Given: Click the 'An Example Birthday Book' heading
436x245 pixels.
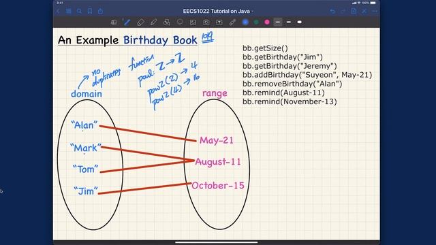Looking at the screenshot, I should (x=127, y=40).
